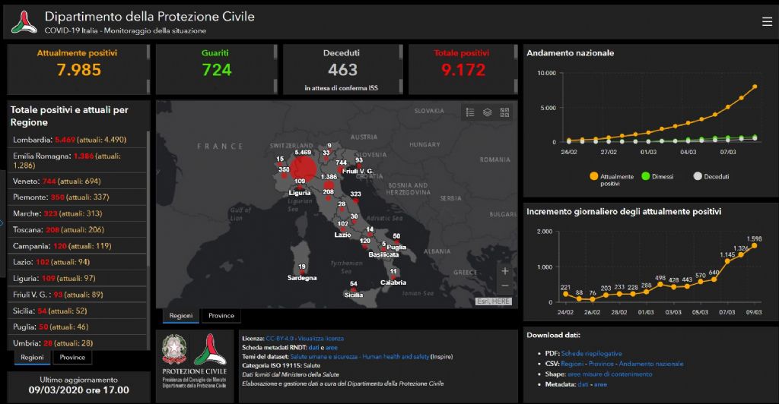Select Toscana row in region list
This screenshot has width=779, height=404.
77,230
